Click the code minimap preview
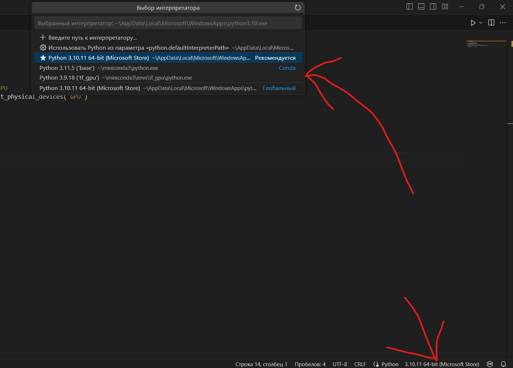Screen dimensions: 513x368 (486, 44)
